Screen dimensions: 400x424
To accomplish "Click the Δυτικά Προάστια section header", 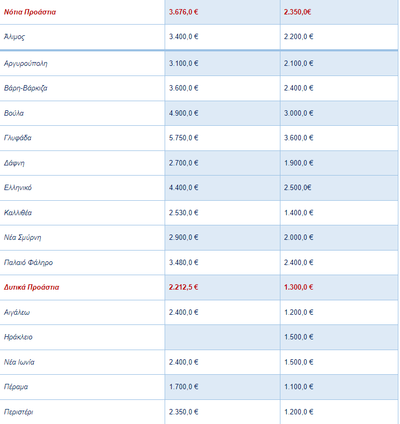I will click(32, 287).
